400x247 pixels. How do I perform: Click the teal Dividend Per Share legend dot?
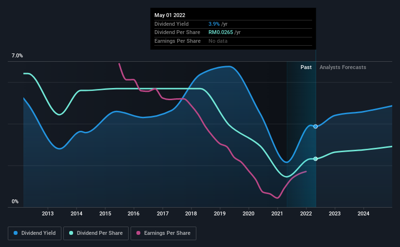click(71, 233)
